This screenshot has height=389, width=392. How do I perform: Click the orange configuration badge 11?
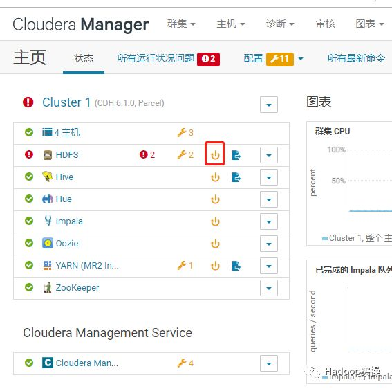click(280, 60)
